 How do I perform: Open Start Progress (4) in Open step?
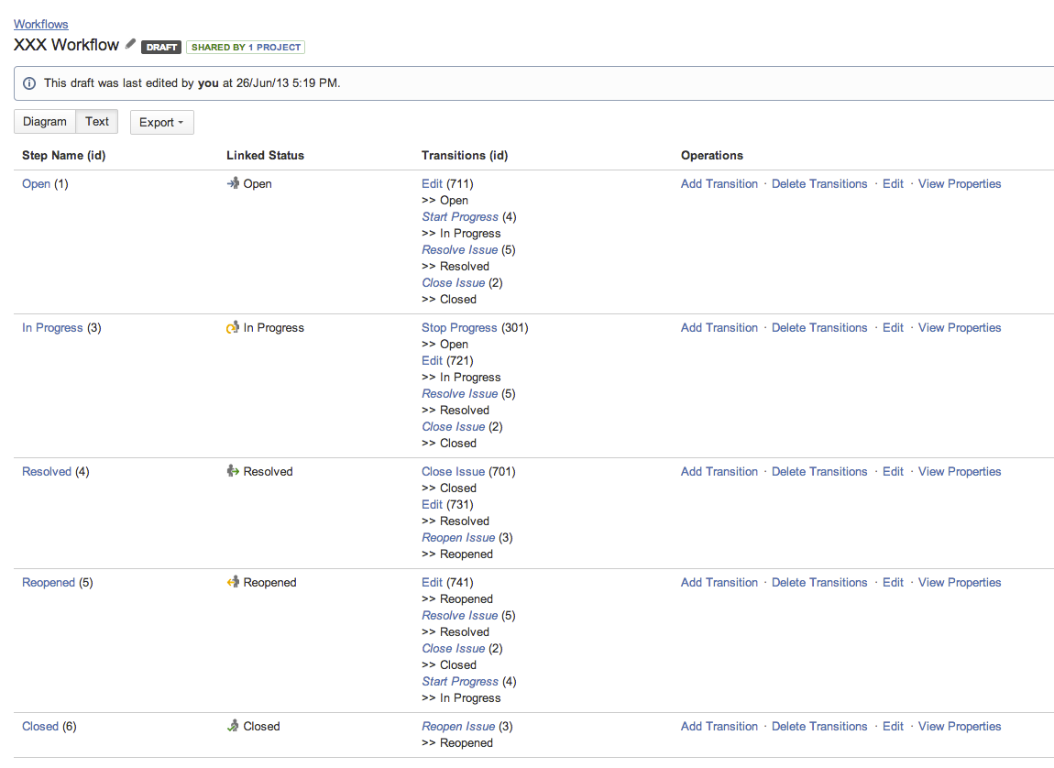click(x=460, y=216)
